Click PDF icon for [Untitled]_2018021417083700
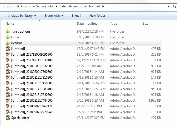This screenshot has height=126, width=177. coord(8,89)
